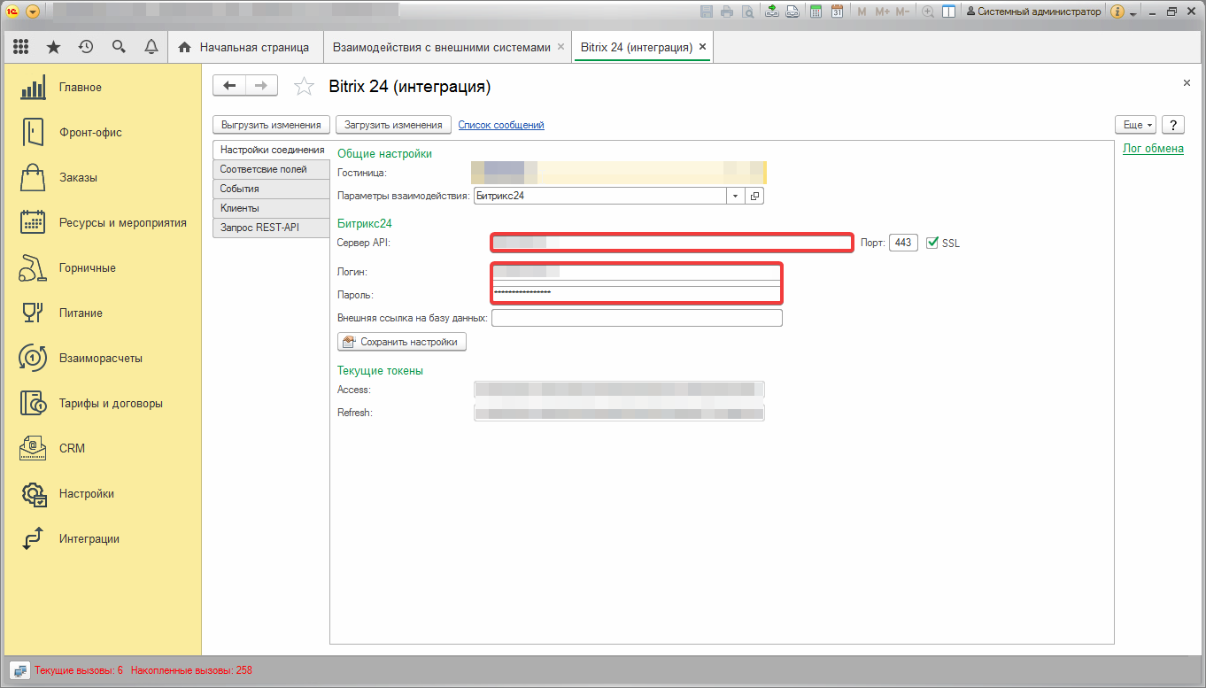The width and height of the screenshot is (1206, 688).
Task: Click the Go to link toolbar icon
Action: click(x=792, y=12)
